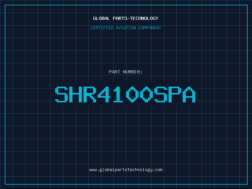The image size is (252, 189).
Task: Open the www.globalpartstechnology.com link
Action: (x=126, y=170)
